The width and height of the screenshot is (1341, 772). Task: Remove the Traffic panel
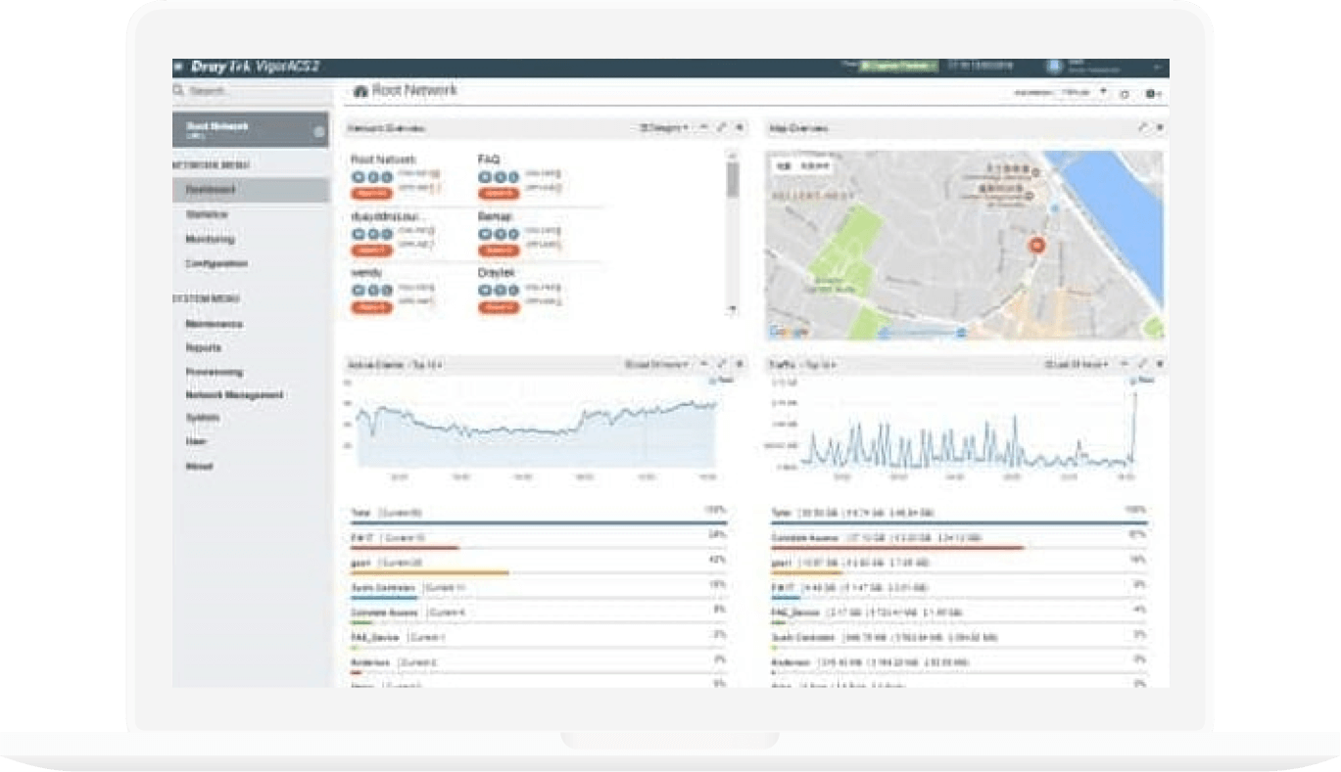[1160, 364]
